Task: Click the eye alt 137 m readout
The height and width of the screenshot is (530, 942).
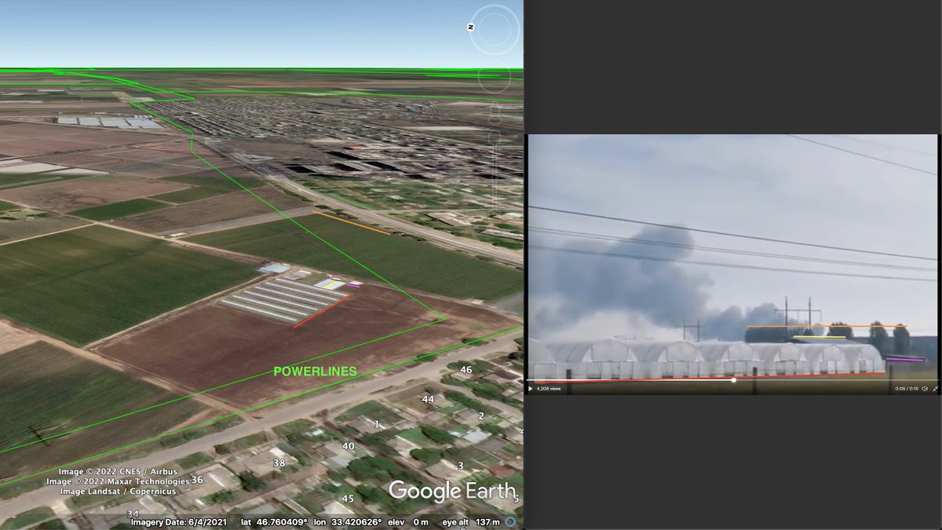Action: click(x=473, y=522)
